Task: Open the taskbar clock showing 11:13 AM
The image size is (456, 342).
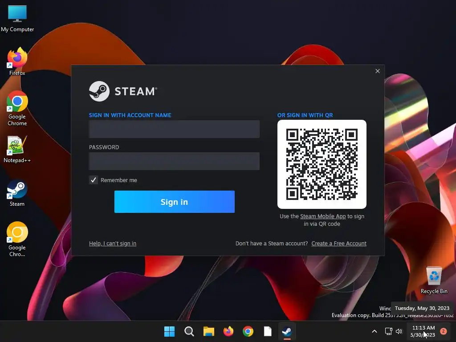Action: coord(423,331)
